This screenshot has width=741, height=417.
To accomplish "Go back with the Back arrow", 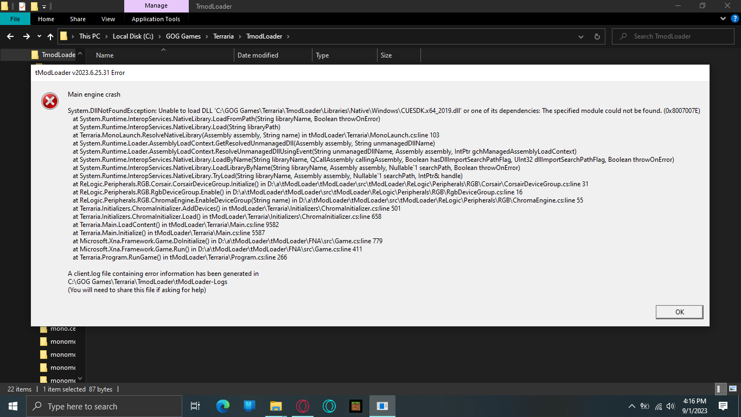I will (x=10, y=36).
